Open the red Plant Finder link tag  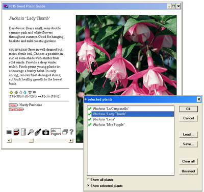(16, 109)
